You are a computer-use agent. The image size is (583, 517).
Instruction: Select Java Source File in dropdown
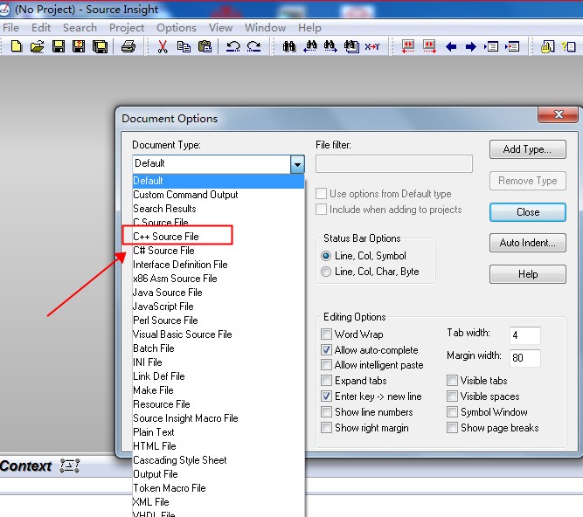coord(219,293)
